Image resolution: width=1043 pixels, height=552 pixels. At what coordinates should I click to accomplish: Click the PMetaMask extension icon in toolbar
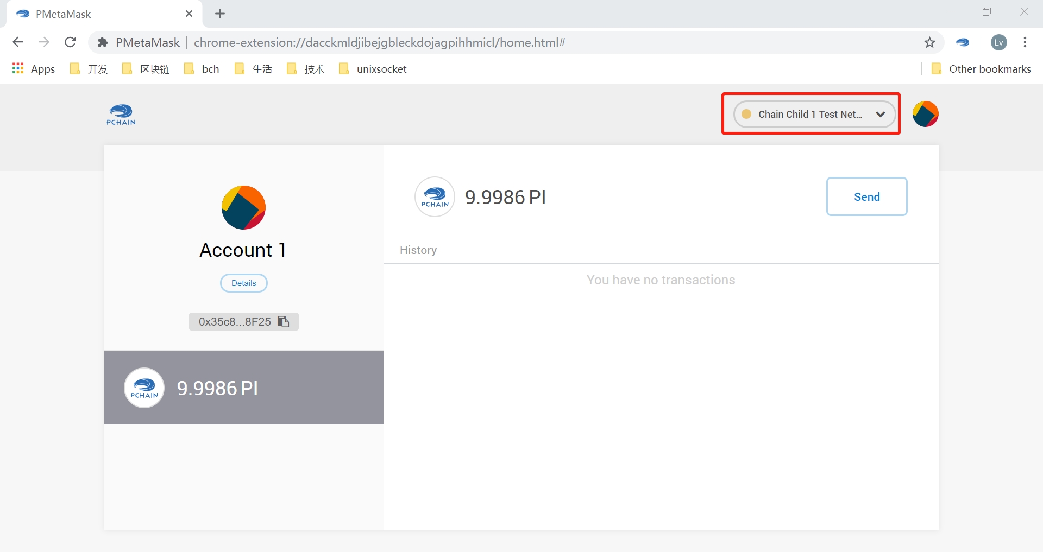pos(963,42)
